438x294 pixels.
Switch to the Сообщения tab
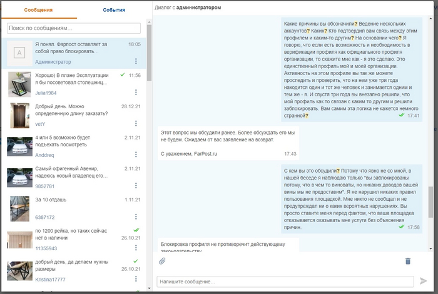click(39, 11)
